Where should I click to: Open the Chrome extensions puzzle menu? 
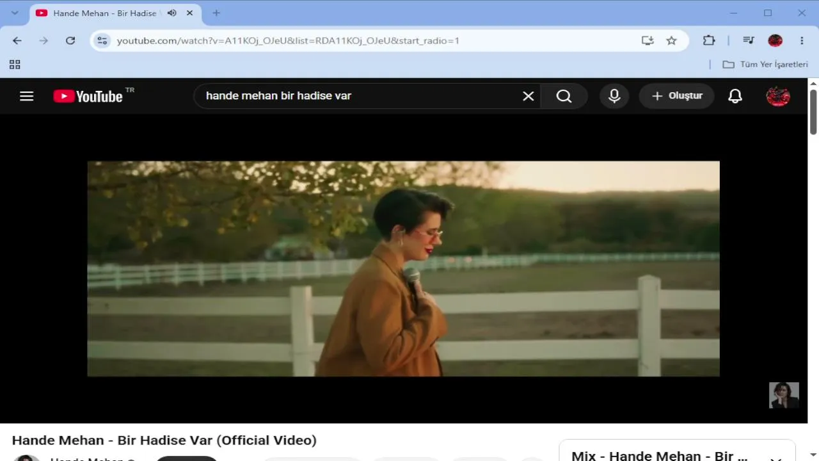[x=709, y=40]
